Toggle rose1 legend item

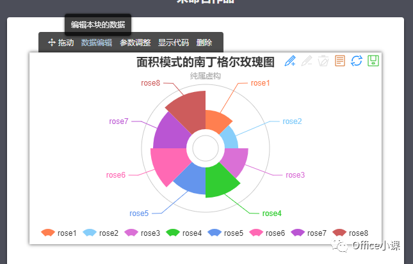(59, 233)
